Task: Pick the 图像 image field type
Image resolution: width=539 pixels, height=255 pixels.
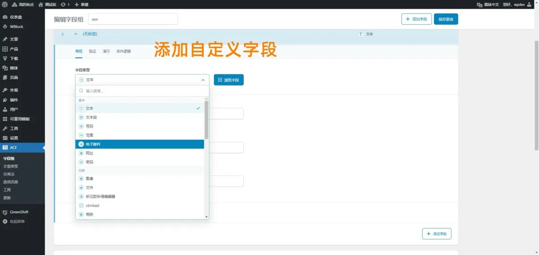Action: pyautogui.click(x=139, y=178)
